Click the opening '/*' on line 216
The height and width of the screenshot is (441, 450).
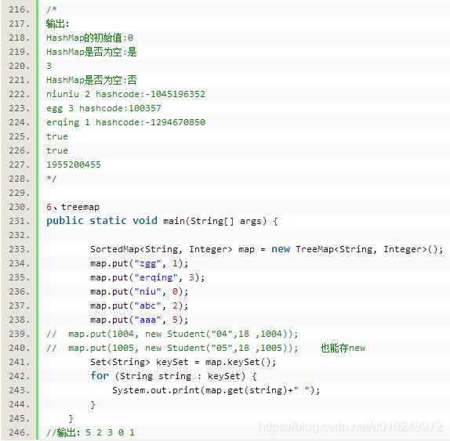[x=52, y=9]
